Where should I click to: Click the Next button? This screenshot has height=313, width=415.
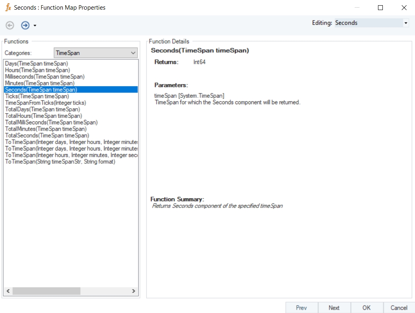tap(334, 308)
